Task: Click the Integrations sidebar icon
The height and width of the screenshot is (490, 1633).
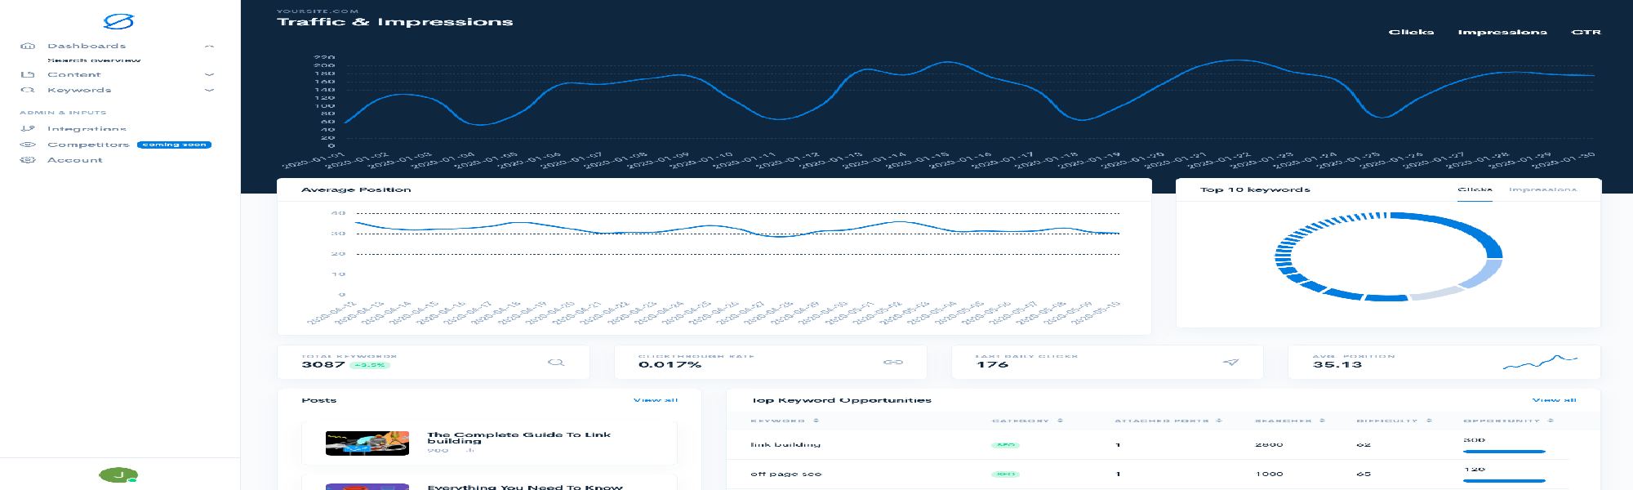Action: pyautogui.click(x=28, y=128)
